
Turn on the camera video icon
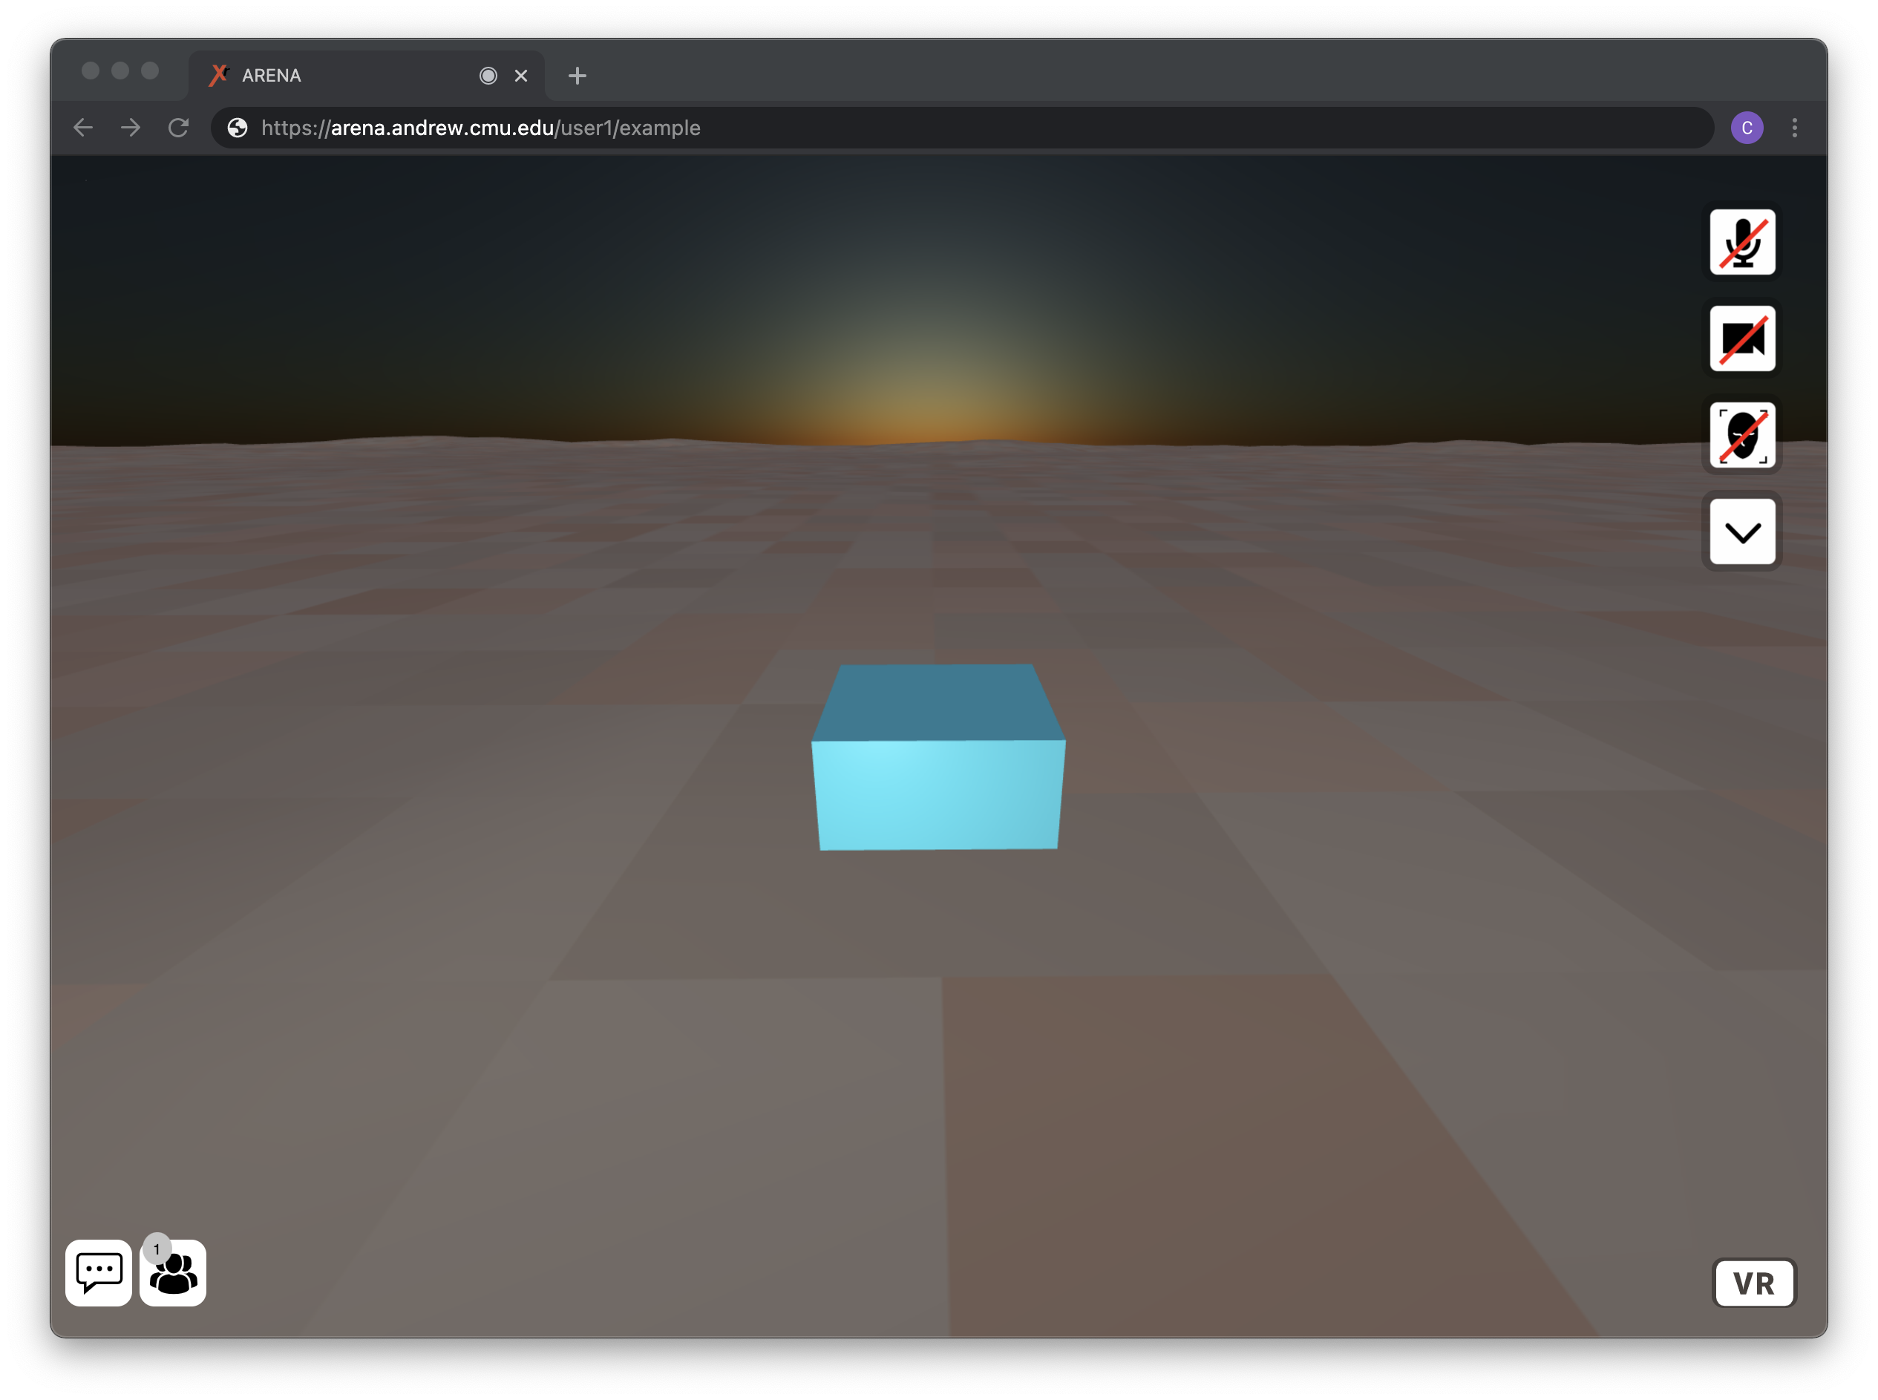coord(1741,339)
